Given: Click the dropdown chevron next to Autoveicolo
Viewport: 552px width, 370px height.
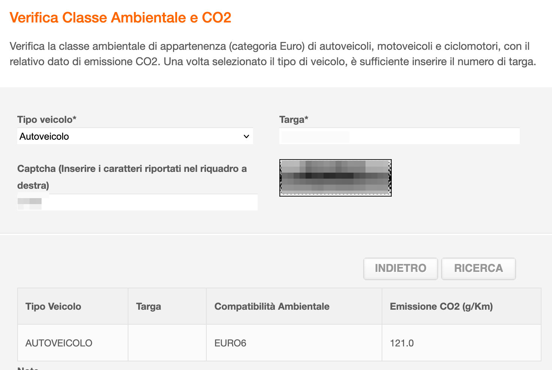Looking at the screenshot, I should 246,136.
